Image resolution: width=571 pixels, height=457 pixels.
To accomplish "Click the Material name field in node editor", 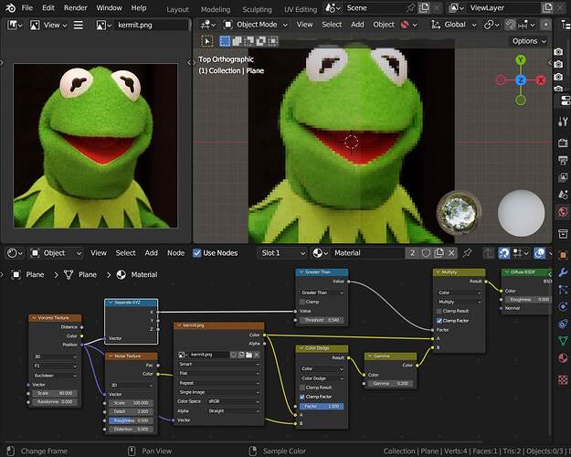I will point(367,253).
